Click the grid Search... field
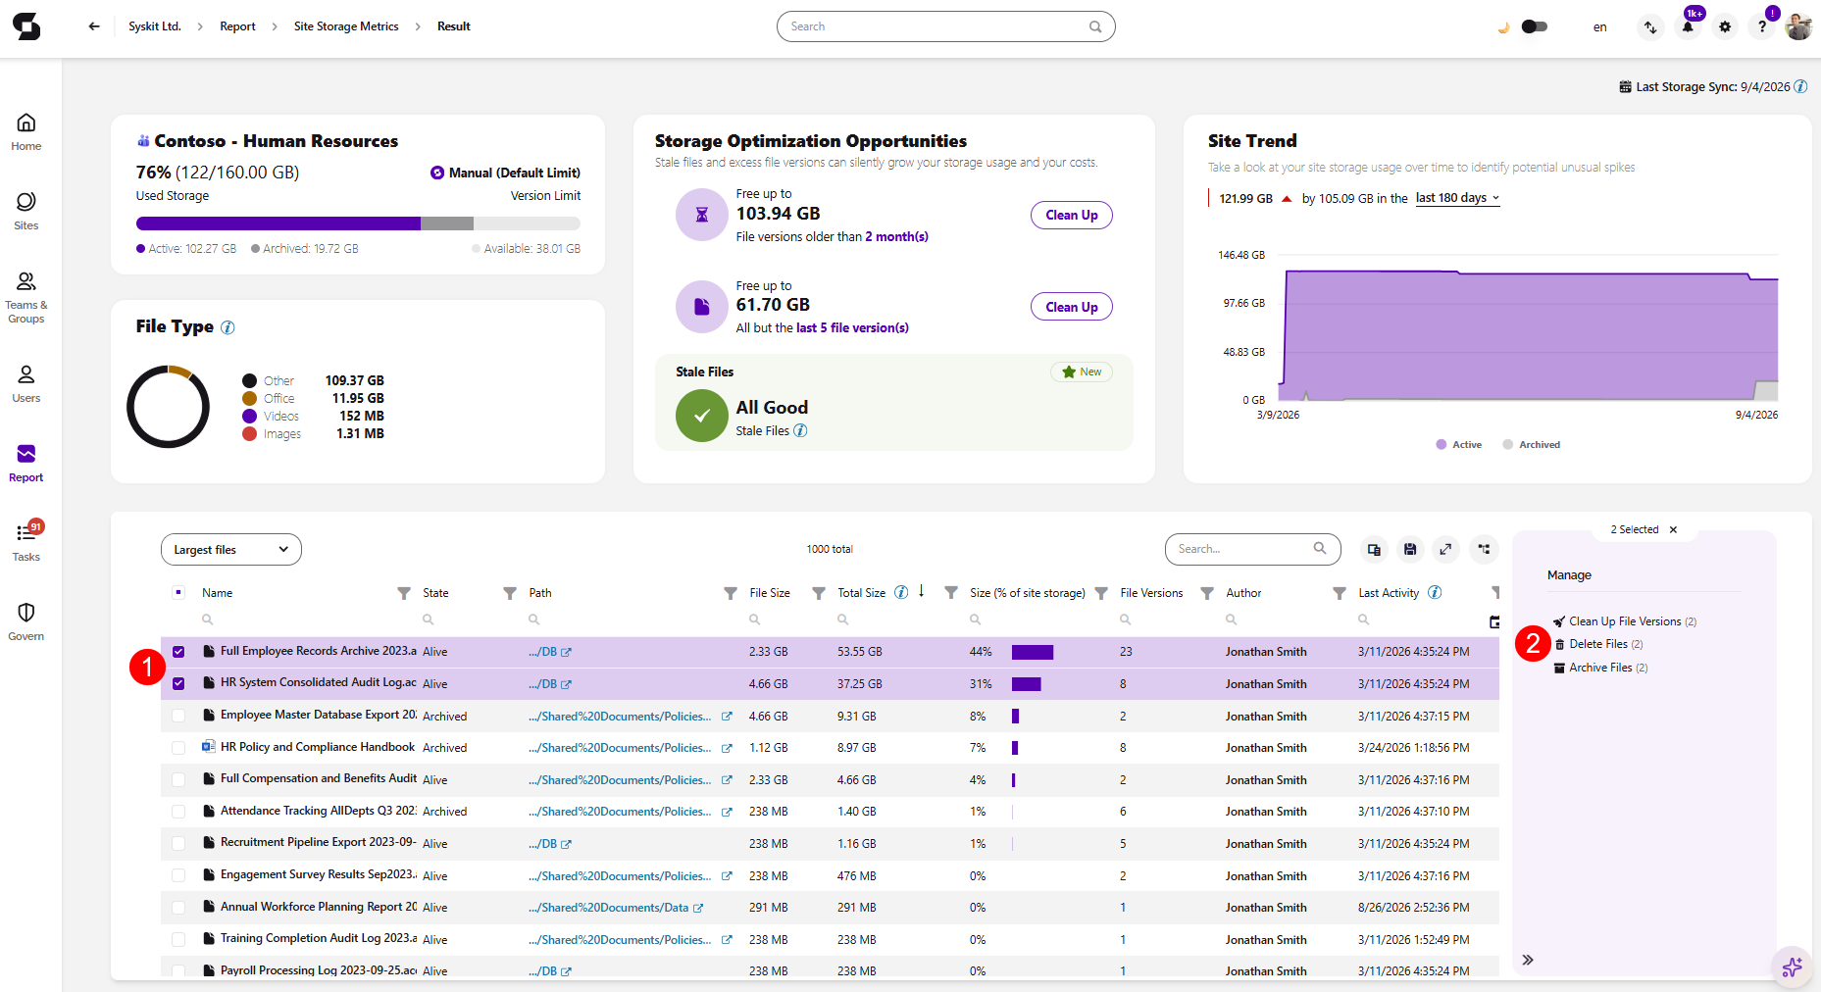Screen dimensions: 1821x992 [x=1252, y=549]
